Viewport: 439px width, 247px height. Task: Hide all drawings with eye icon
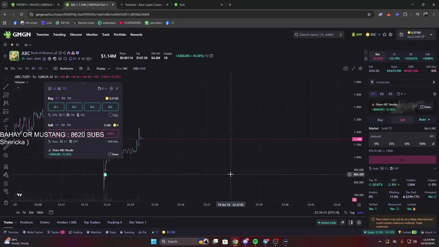pos(6,191)
